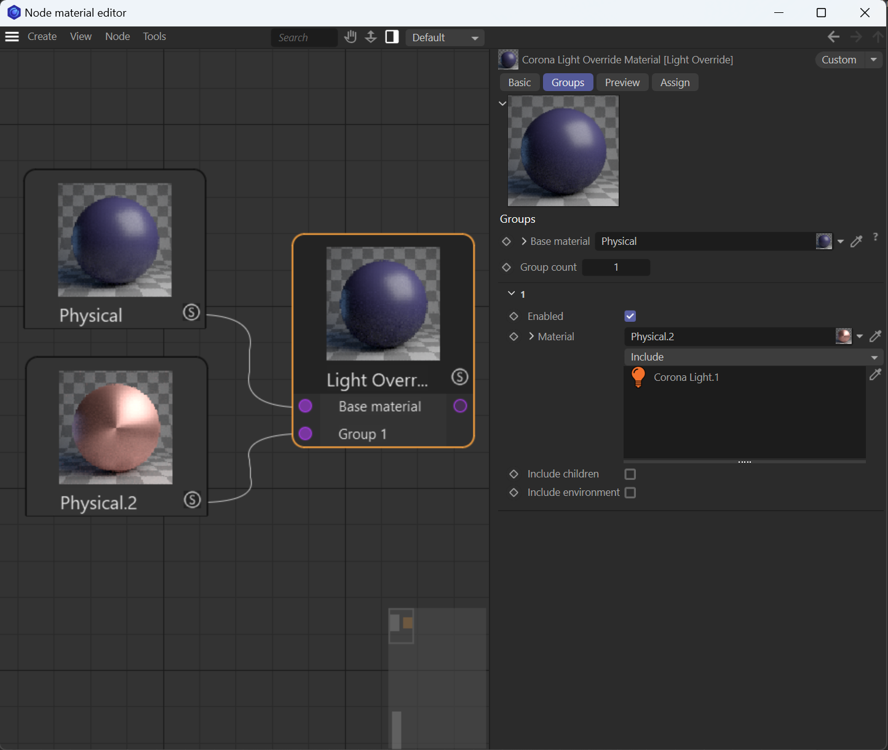Click the Cinema 4D app icon

(x=14, y=12)
